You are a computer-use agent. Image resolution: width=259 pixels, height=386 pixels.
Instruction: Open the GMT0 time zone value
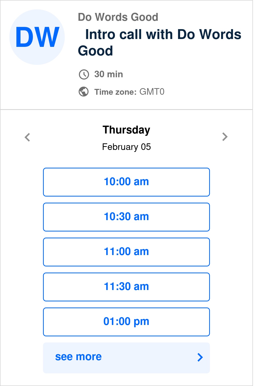[x=152, y=92]
